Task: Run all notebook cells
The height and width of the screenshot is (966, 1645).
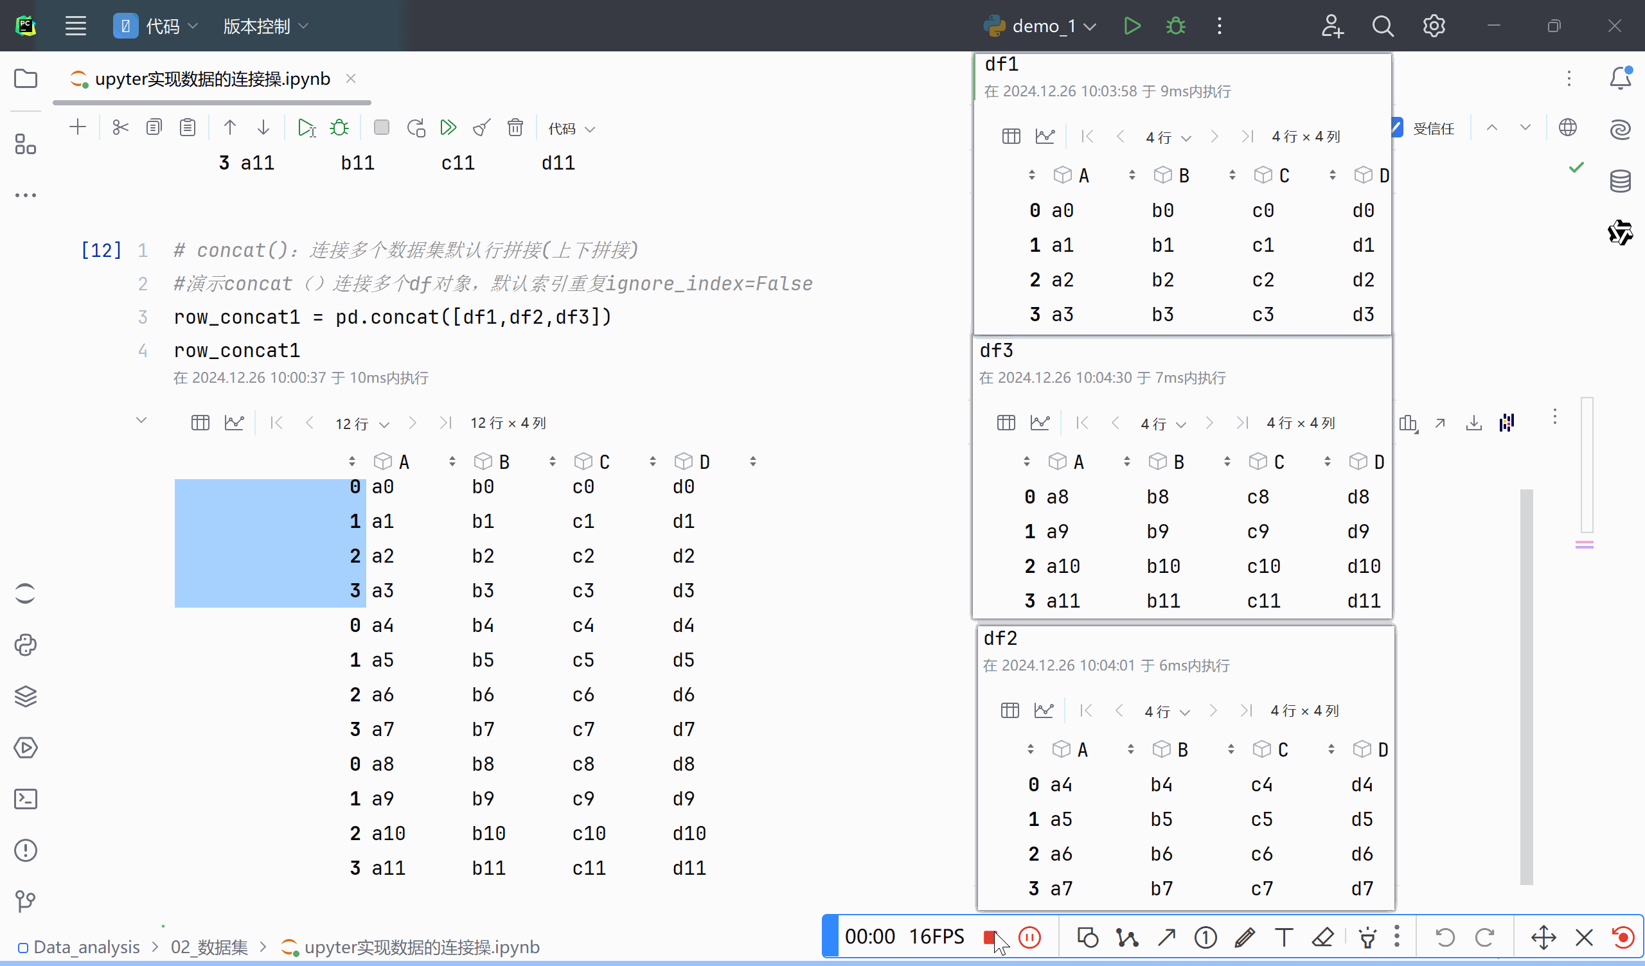Action: 449,127
